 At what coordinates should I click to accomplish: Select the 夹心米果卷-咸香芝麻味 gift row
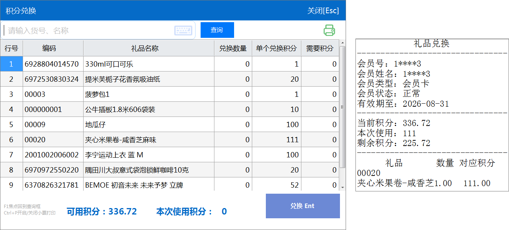148,140
